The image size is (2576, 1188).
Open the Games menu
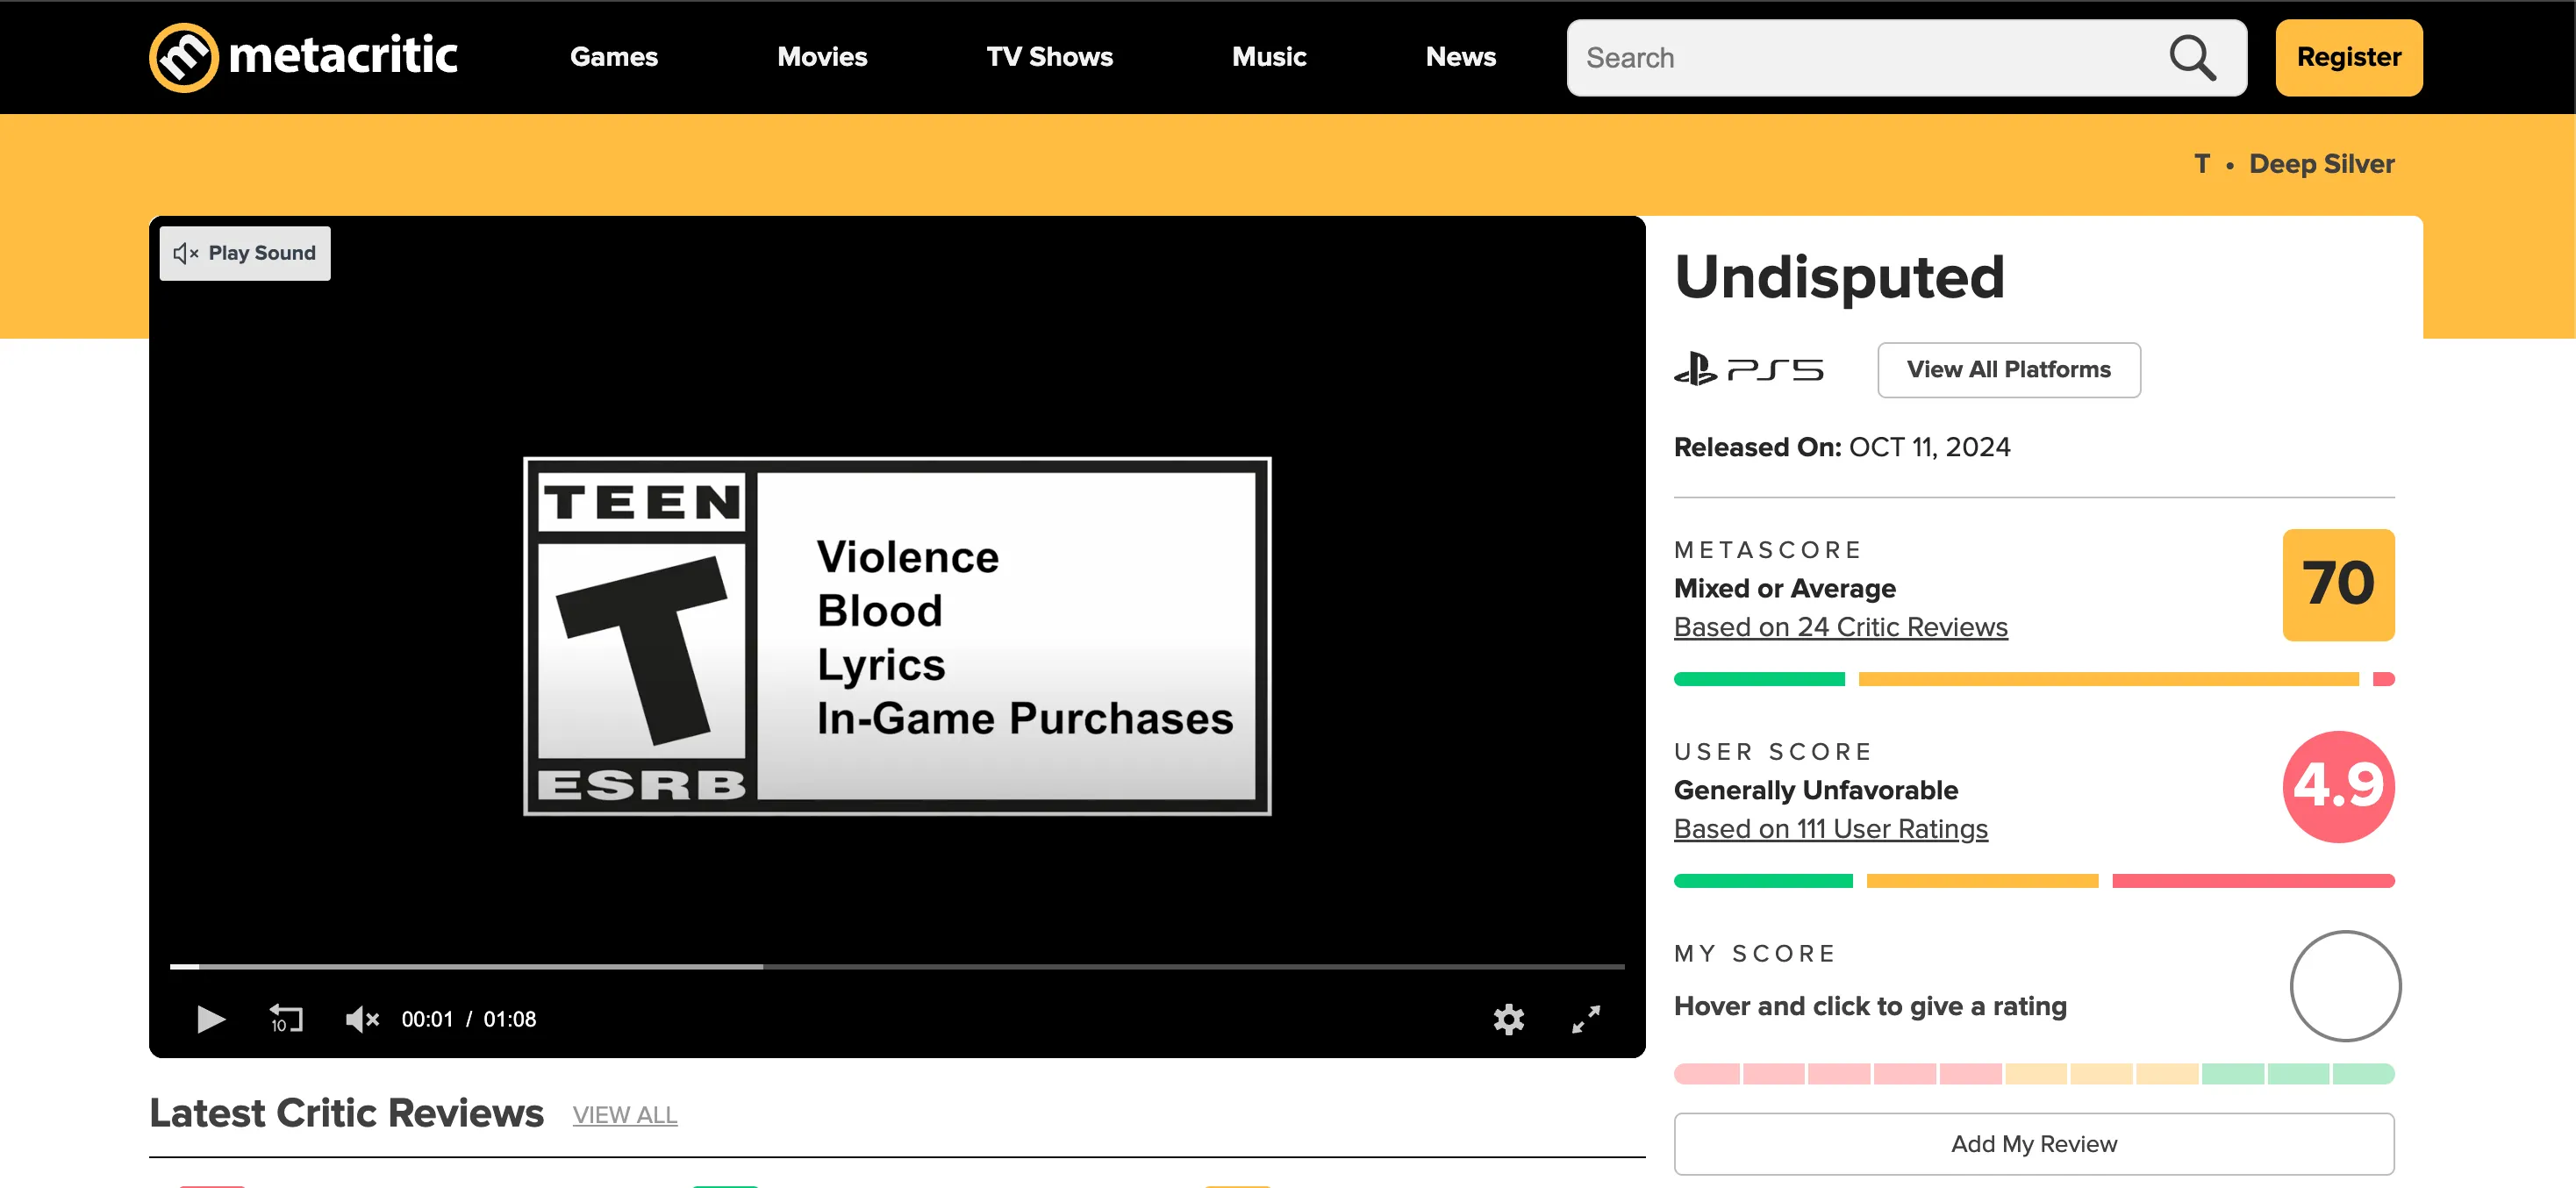click(613, 57)
